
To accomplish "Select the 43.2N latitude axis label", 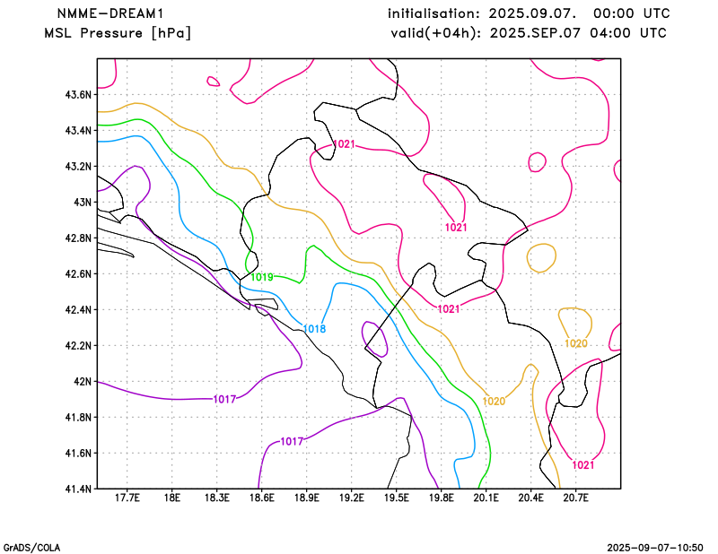I will [x=78, y=166].
